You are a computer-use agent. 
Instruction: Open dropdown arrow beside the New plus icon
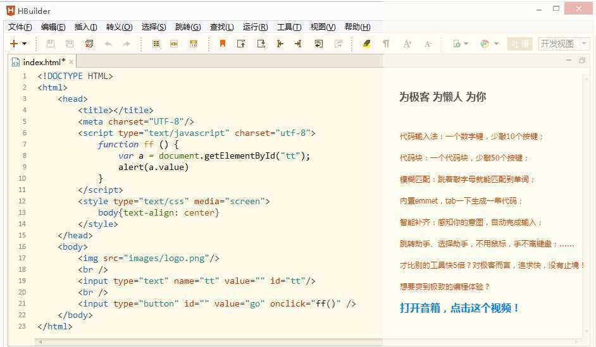click(x=24, y=44)
